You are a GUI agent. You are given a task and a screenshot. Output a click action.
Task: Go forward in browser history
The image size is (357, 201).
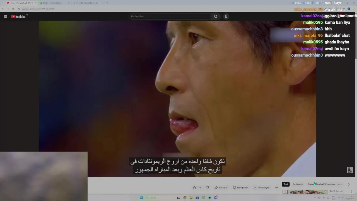point(8,9)
